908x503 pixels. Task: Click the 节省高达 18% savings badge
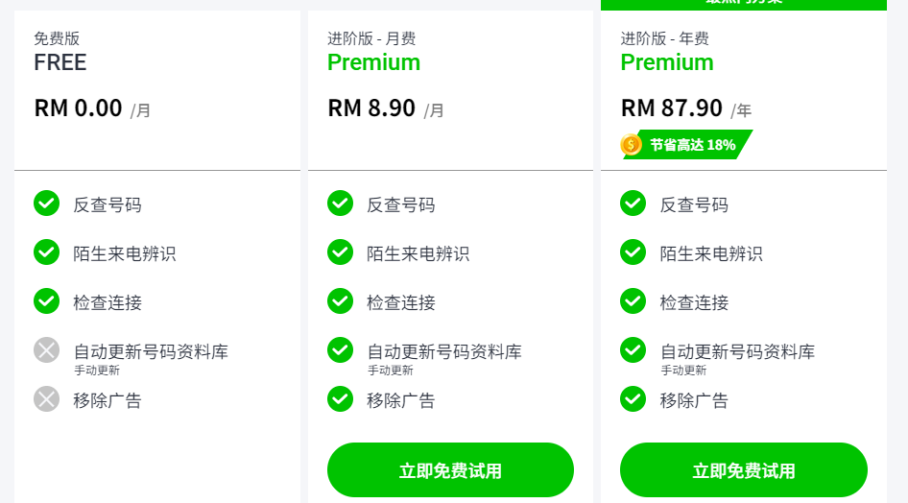(692, 145)
